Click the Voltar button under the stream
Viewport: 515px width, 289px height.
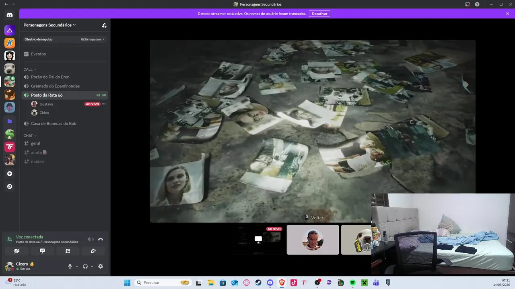point(314,218)
